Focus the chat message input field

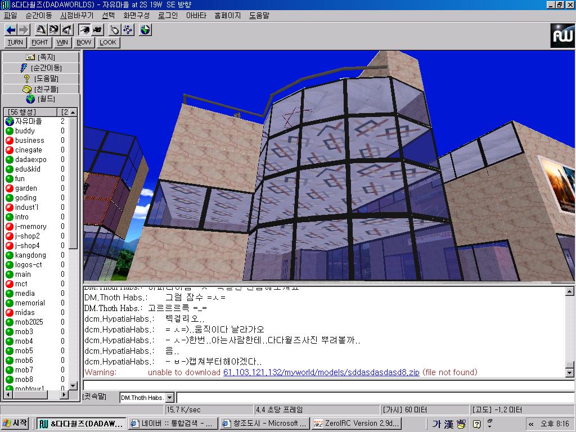tap(328, 385)
